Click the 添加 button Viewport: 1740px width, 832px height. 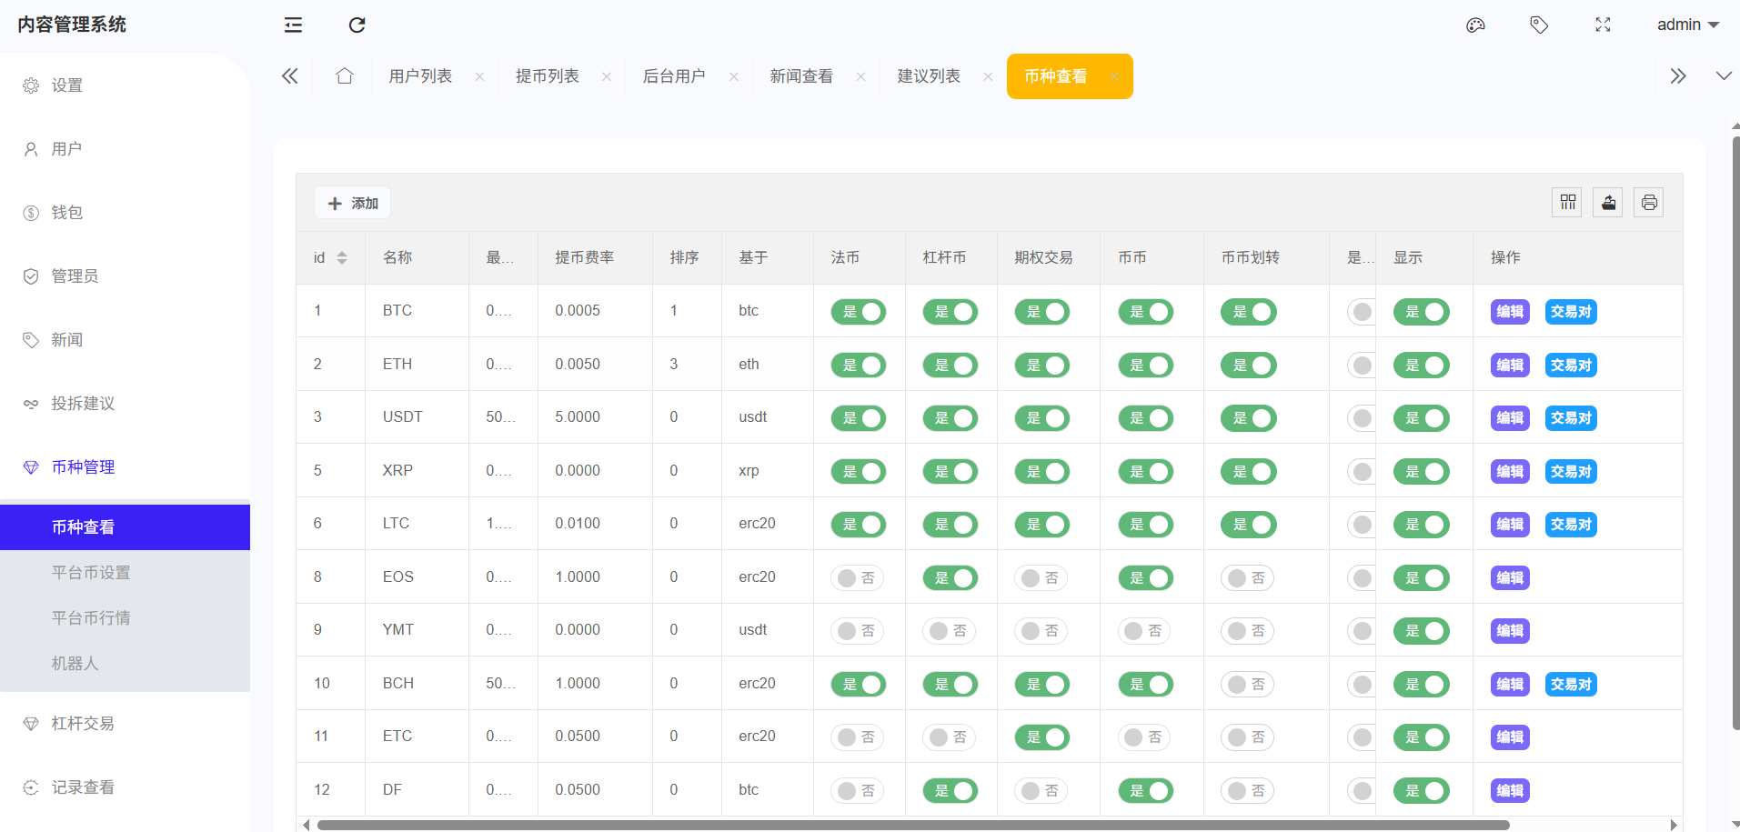click(x=353, y=203)
